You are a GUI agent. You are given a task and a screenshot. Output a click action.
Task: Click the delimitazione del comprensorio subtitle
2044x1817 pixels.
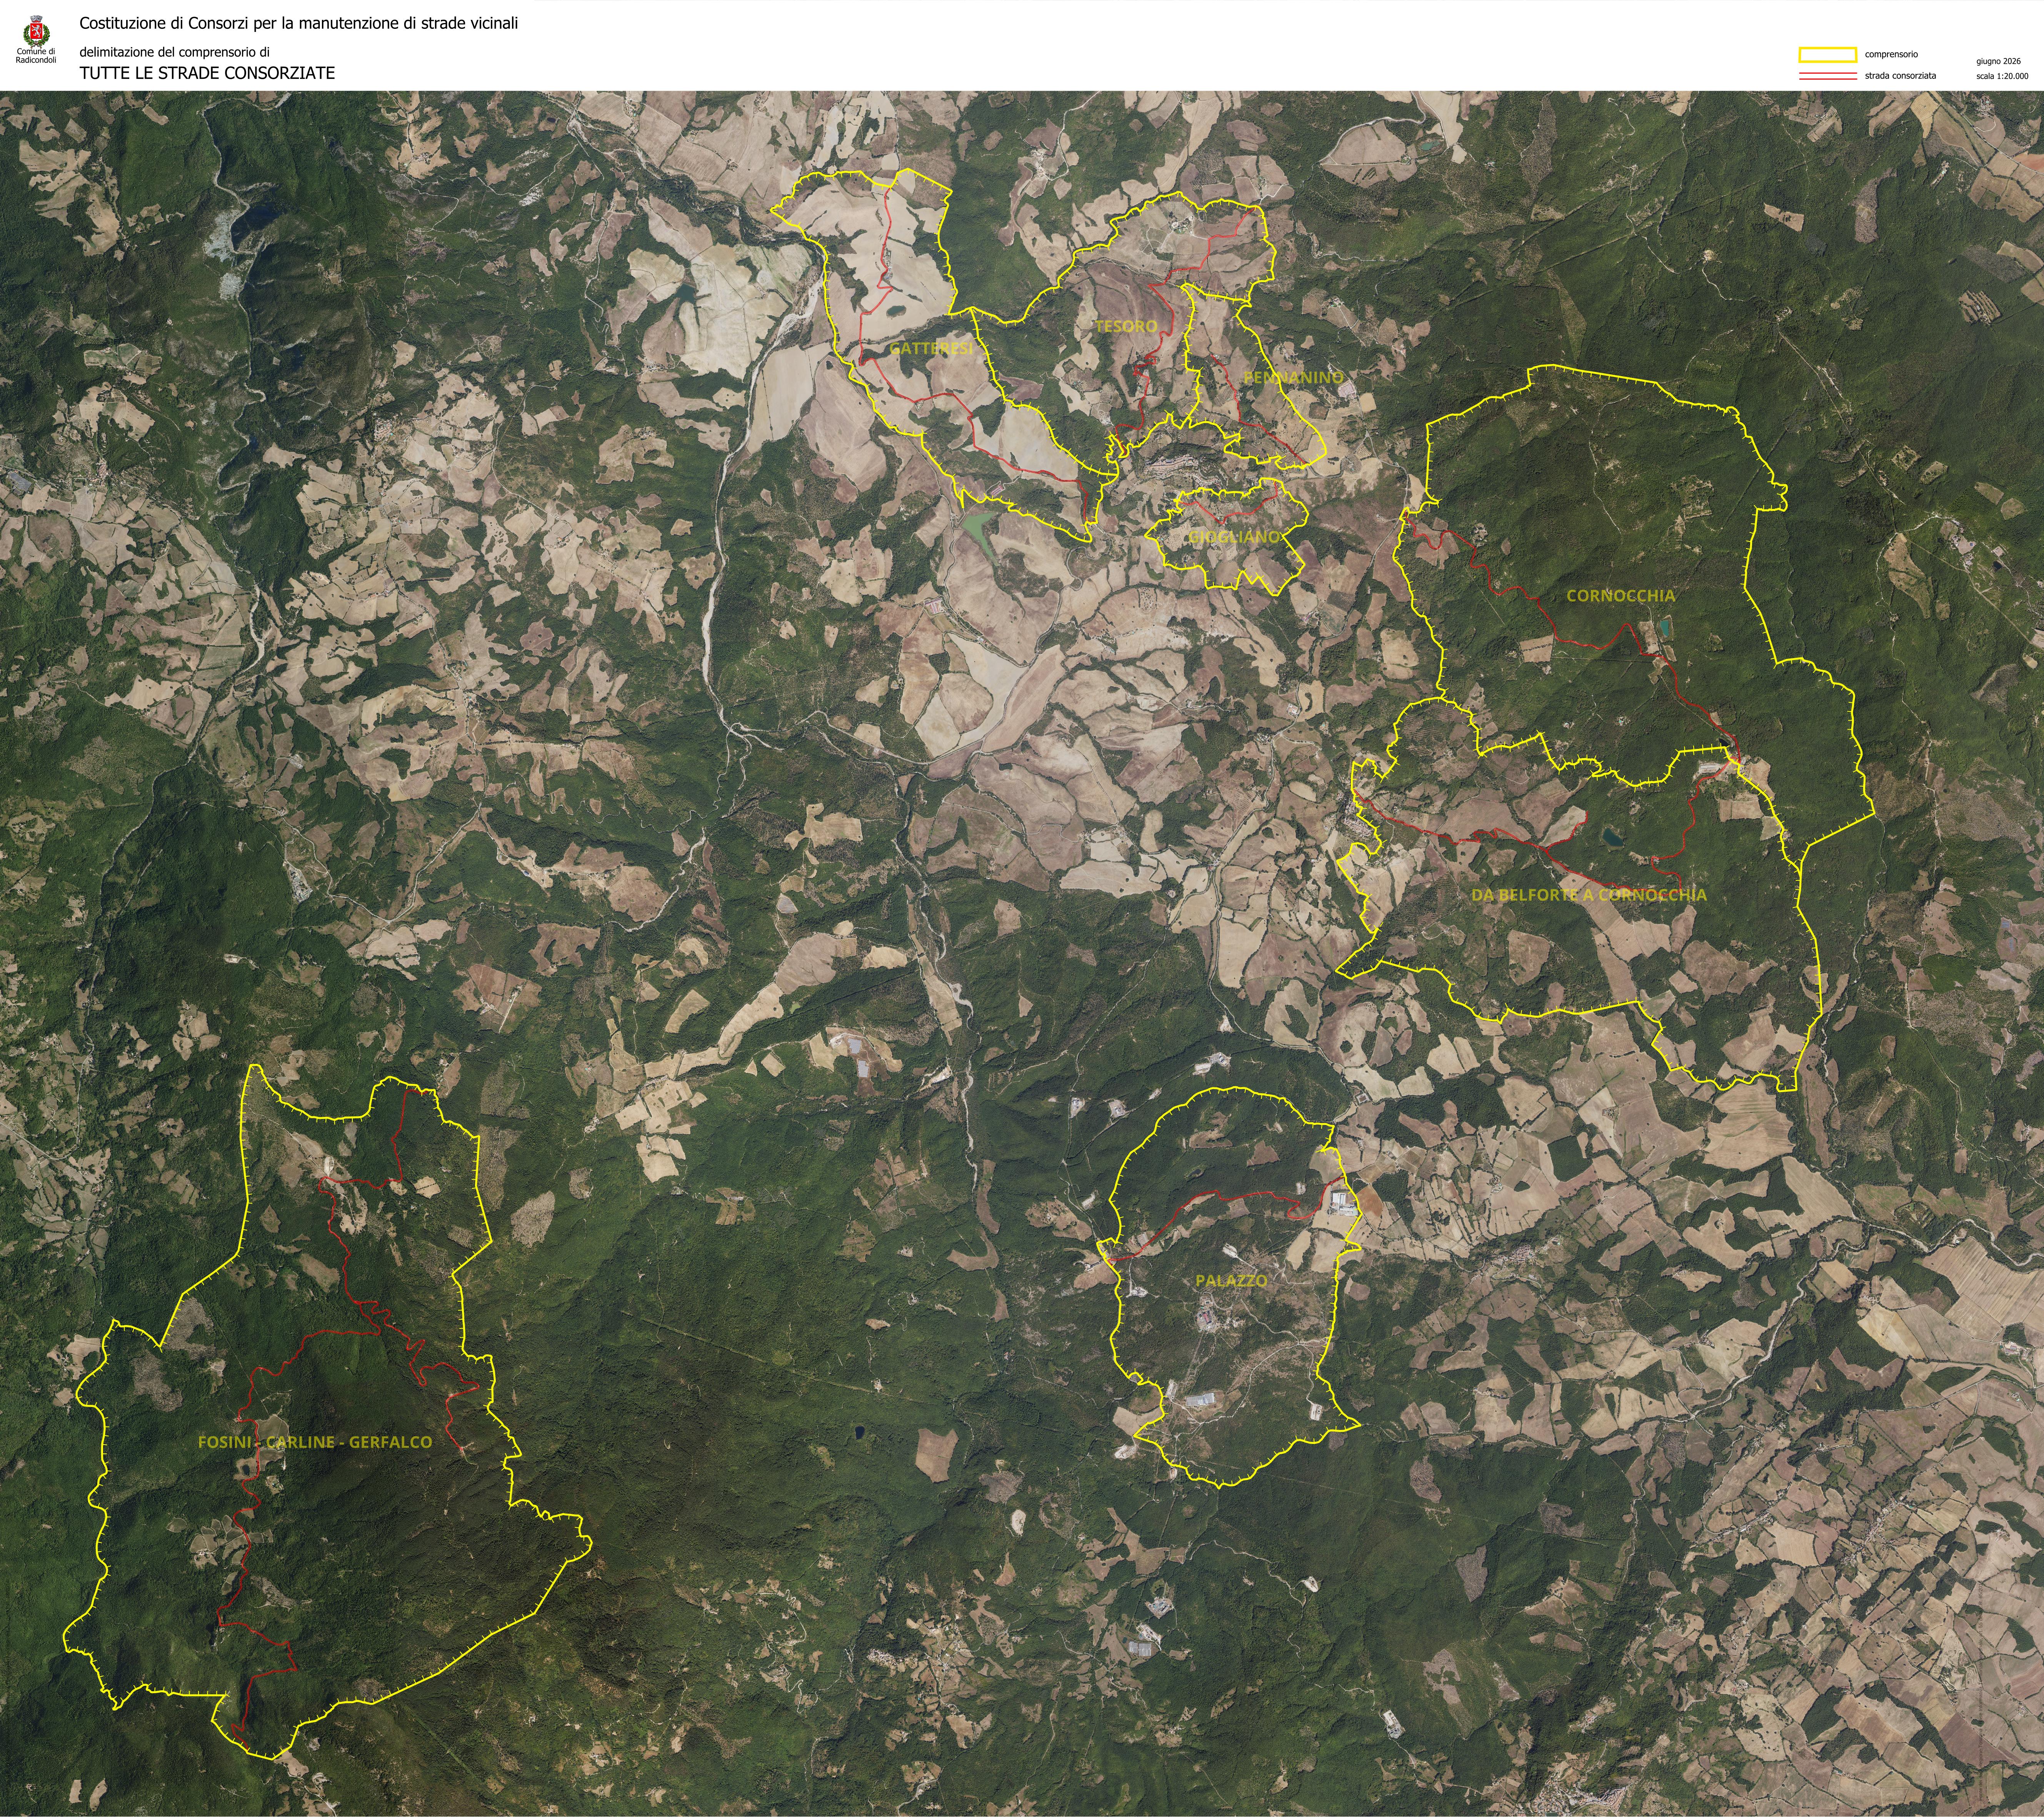click(x=175, y=52)
